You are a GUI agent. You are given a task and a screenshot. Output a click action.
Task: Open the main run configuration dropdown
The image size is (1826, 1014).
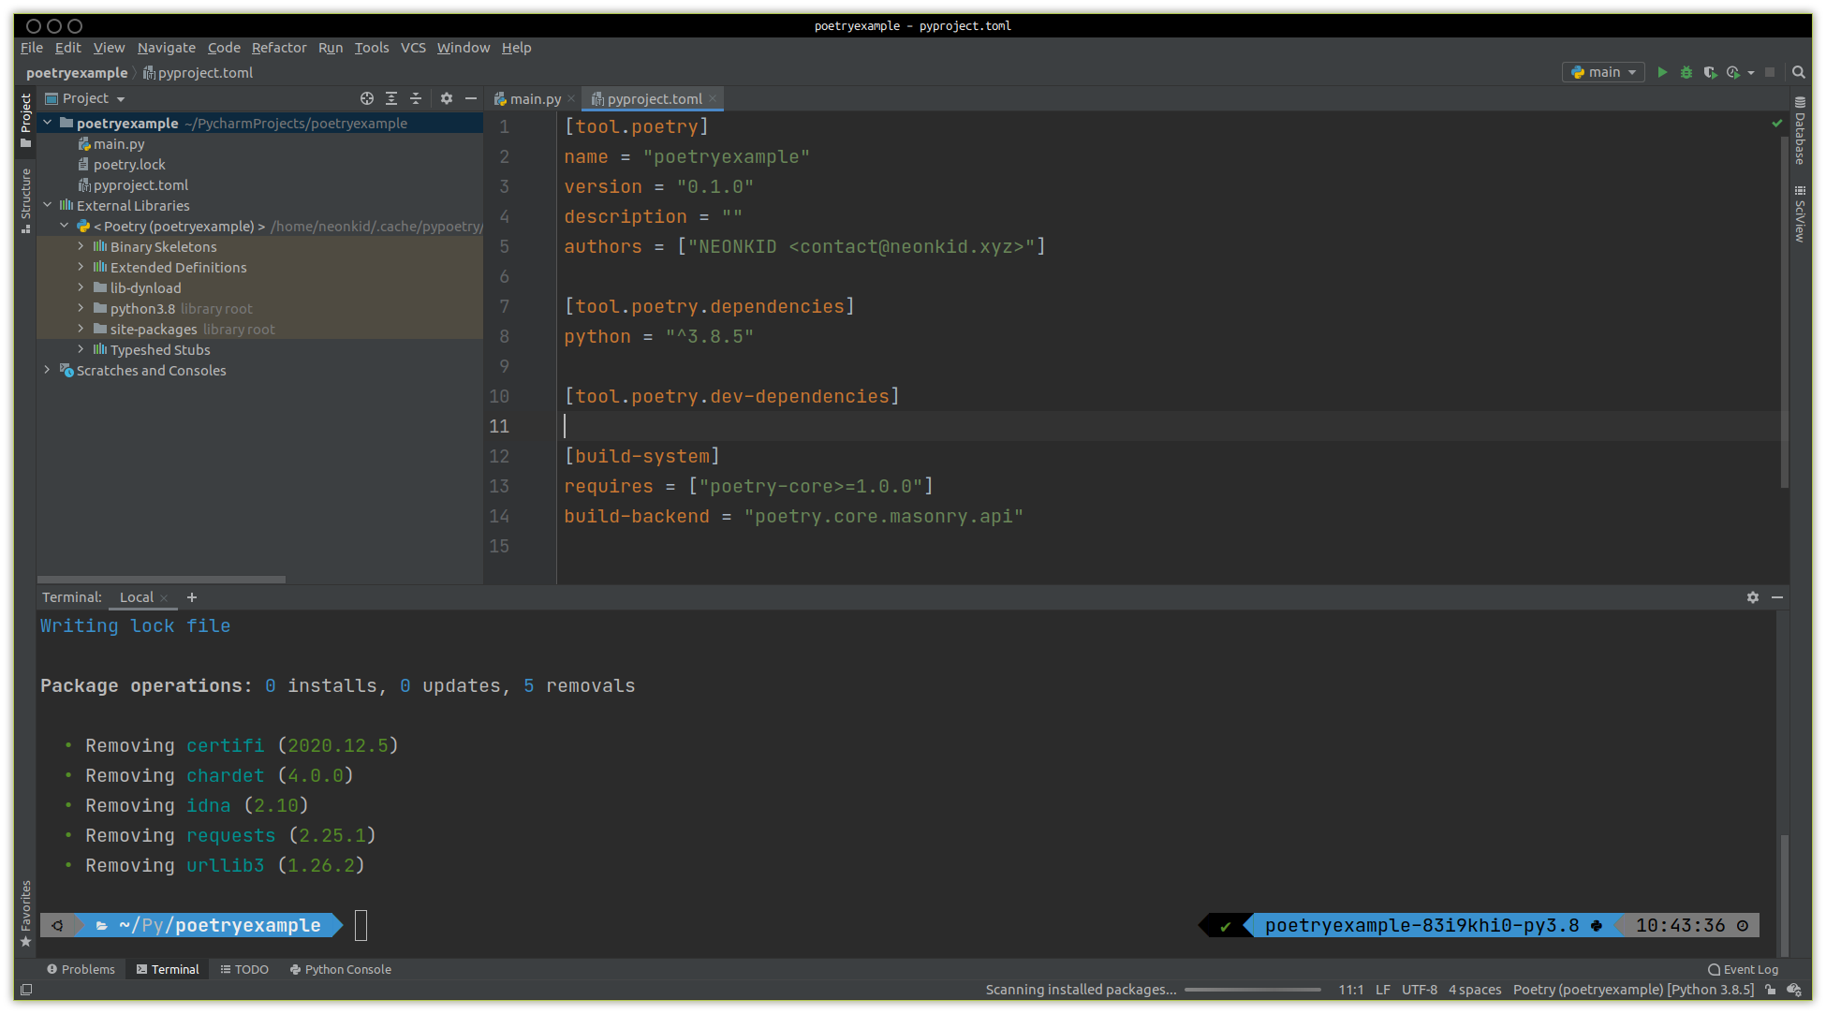pos(1603,72)
